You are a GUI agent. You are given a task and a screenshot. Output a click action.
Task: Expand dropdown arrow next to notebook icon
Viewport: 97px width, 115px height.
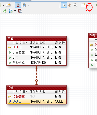click(29, 5)
